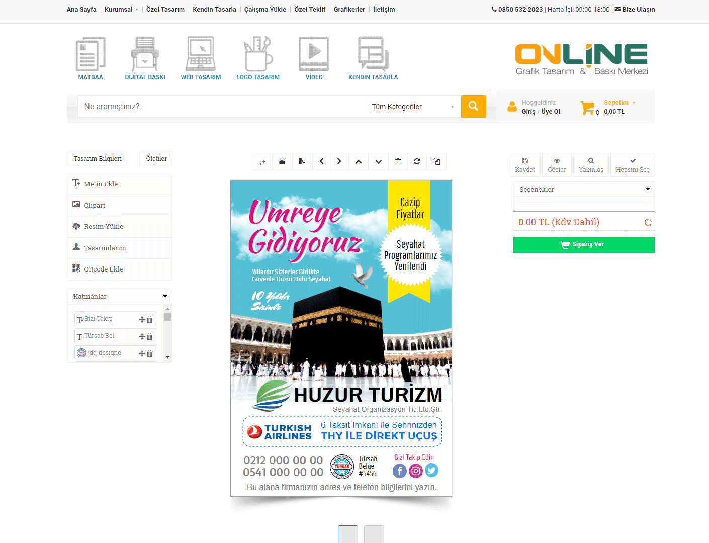
Task: Click the align vertical center toolbar icon
Action: [x=282, y=162]
